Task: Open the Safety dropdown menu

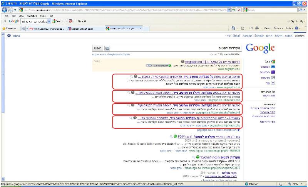Action: click(278, 28)
